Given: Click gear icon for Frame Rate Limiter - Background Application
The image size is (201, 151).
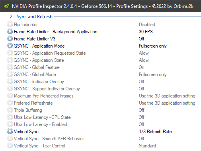Looking at the screenshot, I should pyautogui.click(x=10, y=32).
